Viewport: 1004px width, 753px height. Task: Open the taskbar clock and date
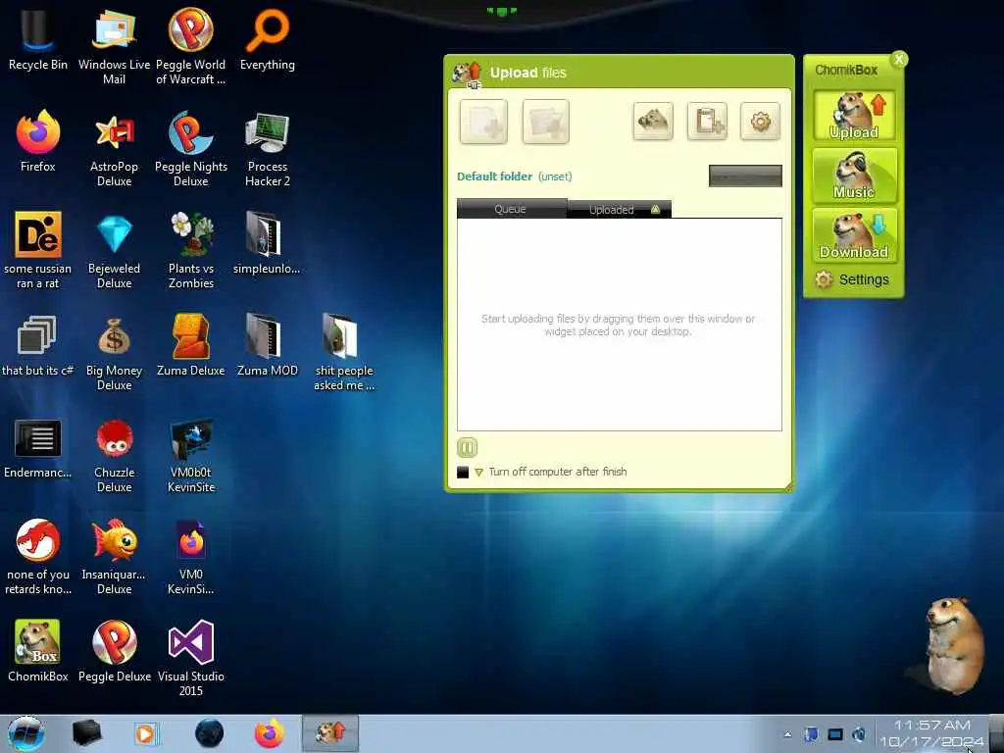coord(931,733)
